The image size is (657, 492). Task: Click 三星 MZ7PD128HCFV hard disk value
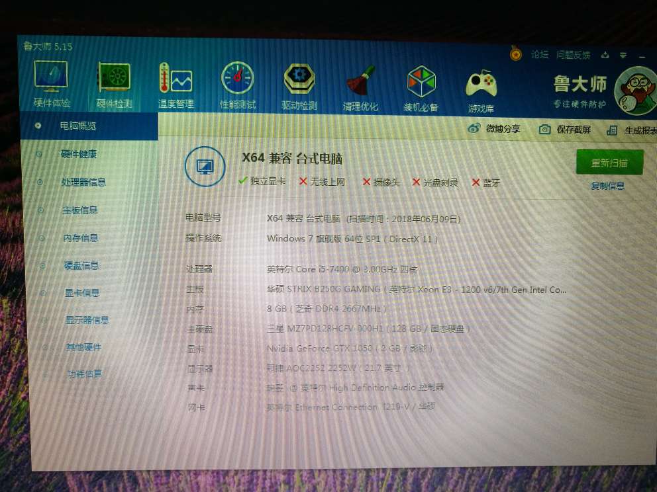pyautogui.click(x=368, y=329)
